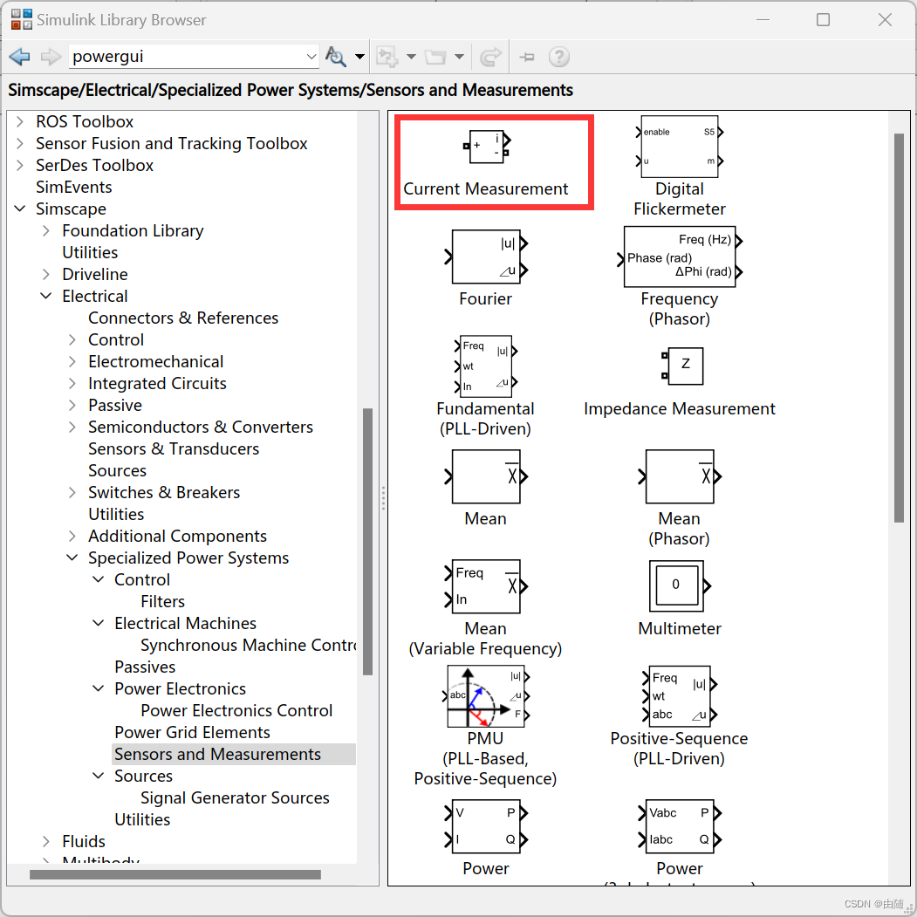Click the open library folder icon
Screen dimensions: 917x917
435,57
